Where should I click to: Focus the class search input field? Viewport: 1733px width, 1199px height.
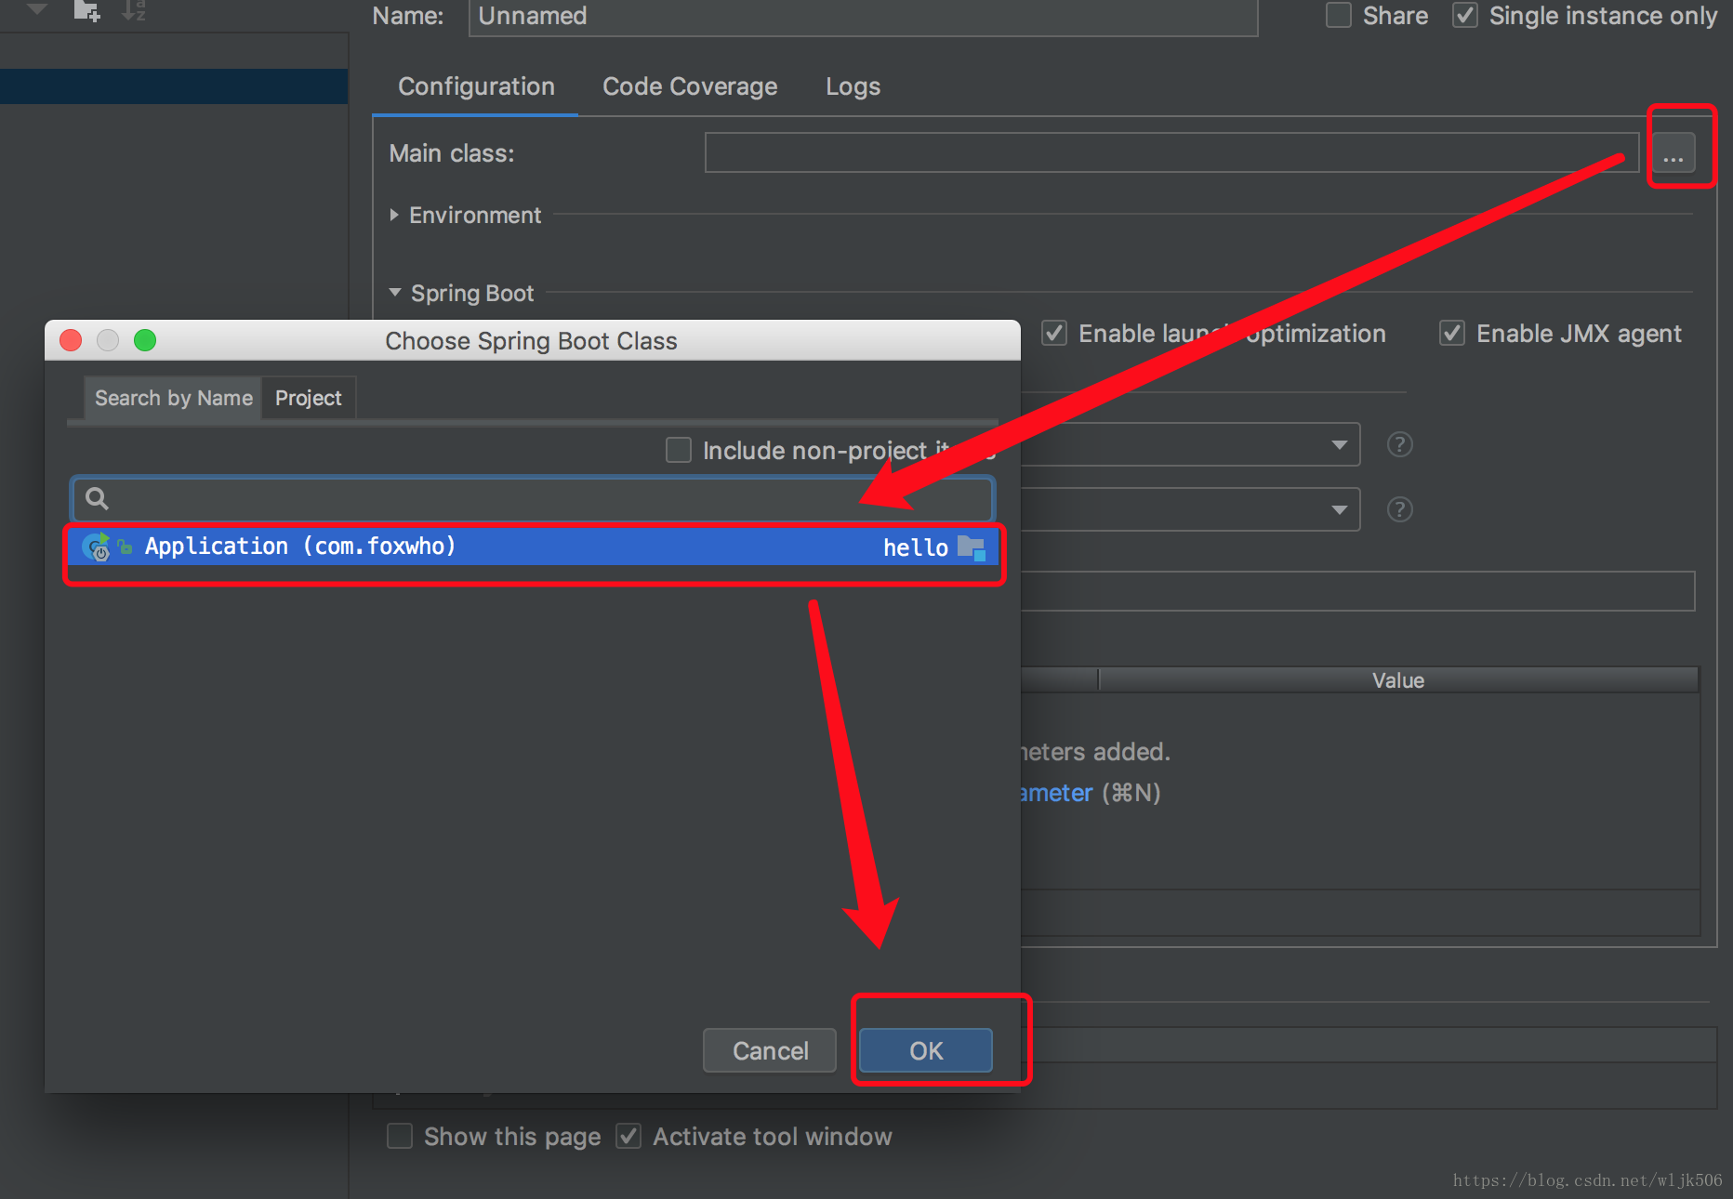(534, 499)
